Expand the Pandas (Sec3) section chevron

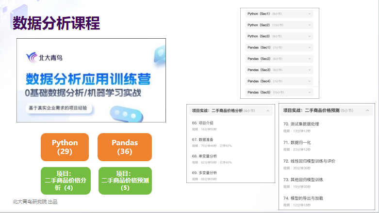pos(310,70)
